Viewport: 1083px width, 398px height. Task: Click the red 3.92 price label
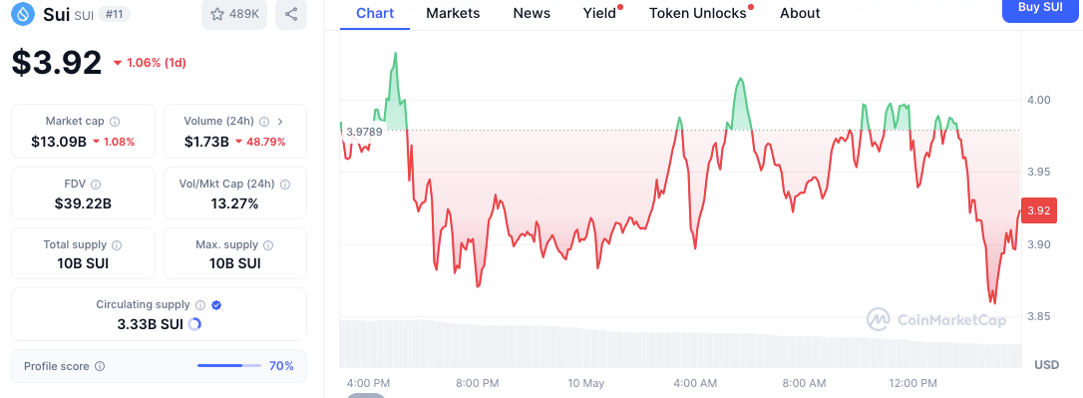1039,210
